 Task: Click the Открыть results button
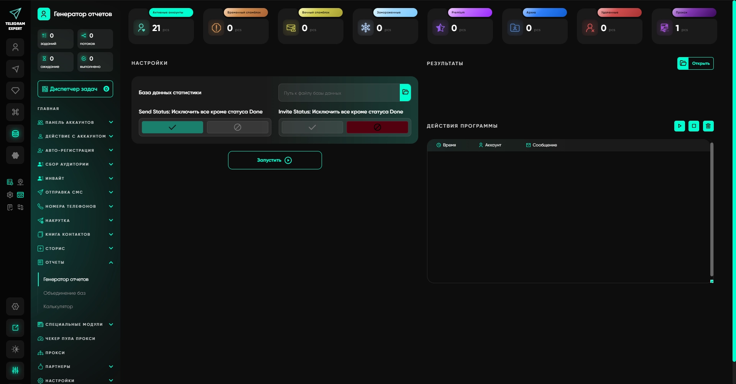coord(695,63)
